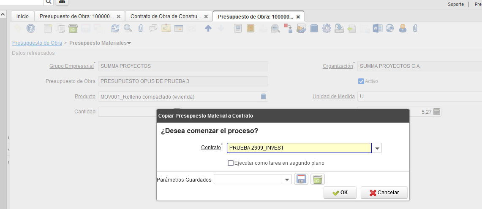Click the calculator icon beside 5,27 field
Screen dimensions: 482x209
click(x=437, y=112)
